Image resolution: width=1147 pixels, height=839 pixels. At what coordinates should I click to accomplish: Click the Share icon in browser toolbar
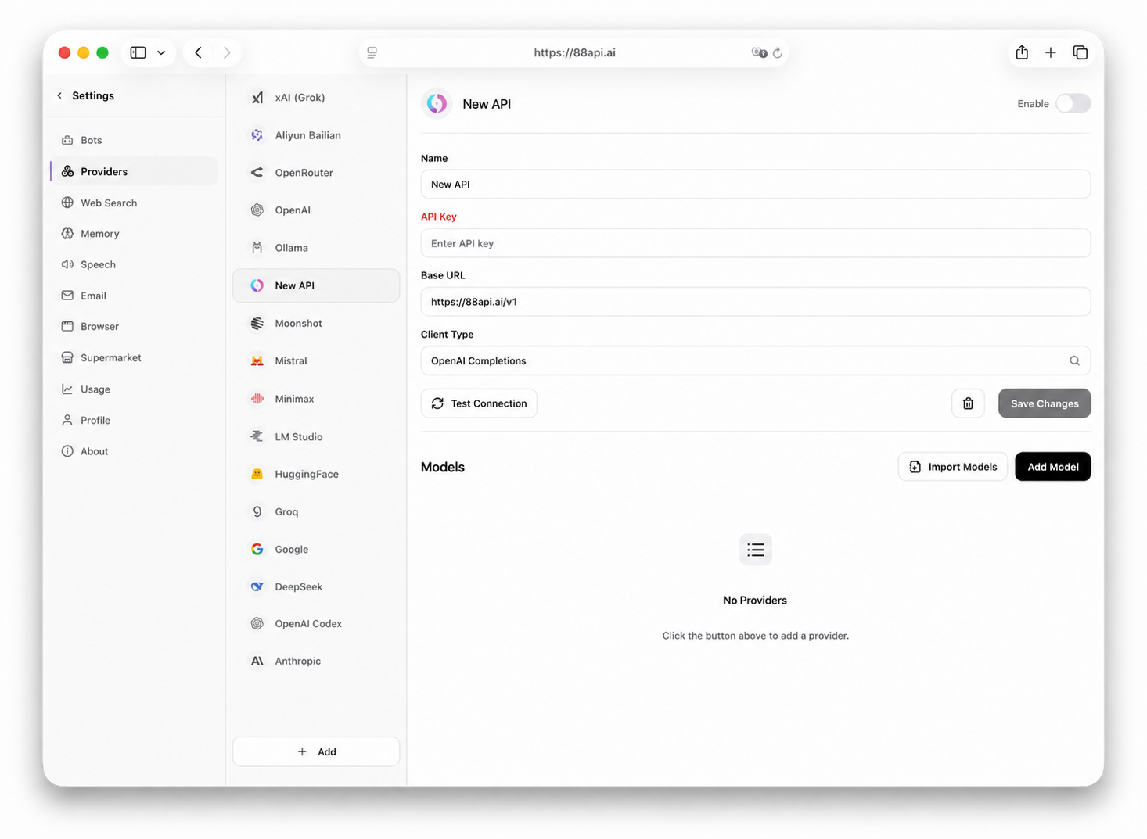click(1022, 52)
